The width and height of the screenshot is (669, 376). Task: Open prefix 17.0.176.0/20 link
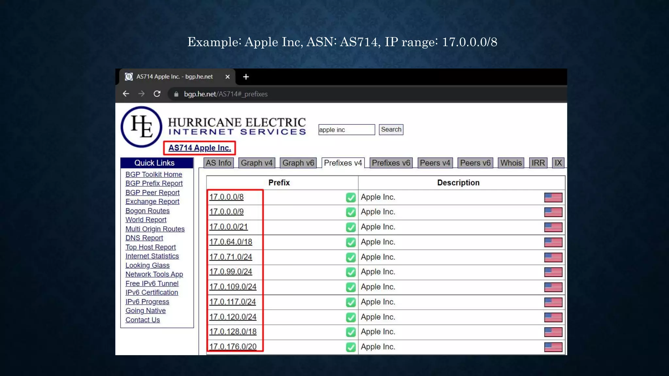[233, 347]
